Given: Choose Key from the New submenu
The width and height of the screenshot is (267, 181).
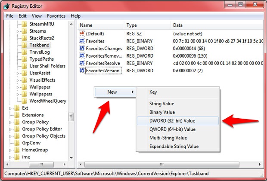Looking at the screenshot, I should (178, 92).
